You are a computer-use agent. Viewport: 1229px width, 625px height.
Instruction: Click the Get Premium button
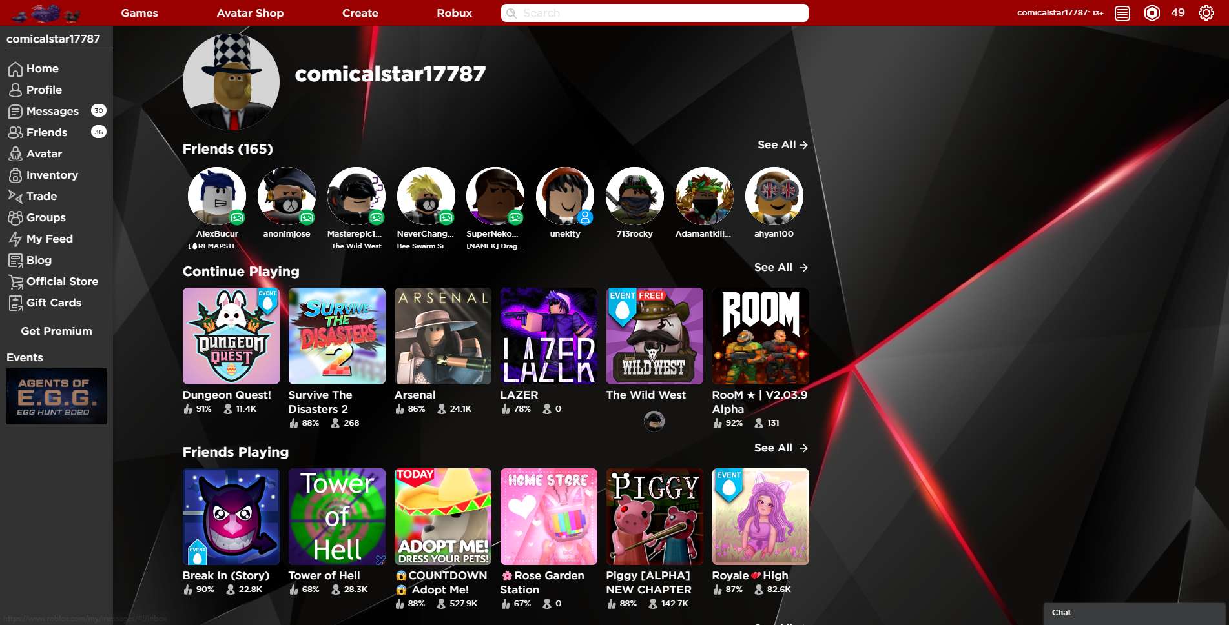(56, 331)
